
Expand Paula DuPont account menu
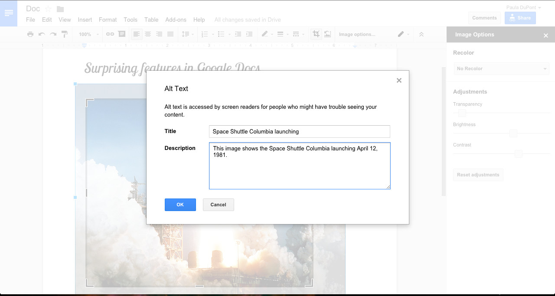[523, 7]
